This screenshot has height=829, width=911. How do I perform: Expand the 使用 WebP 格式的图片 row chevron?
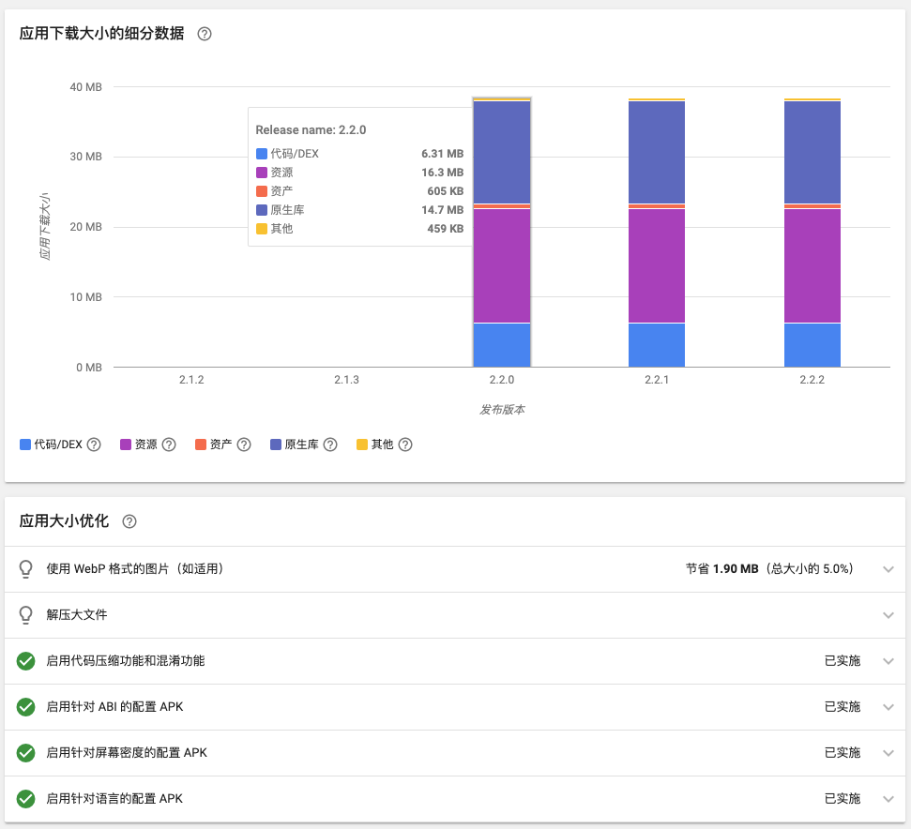pyautogui.click(x=888, y=569)
